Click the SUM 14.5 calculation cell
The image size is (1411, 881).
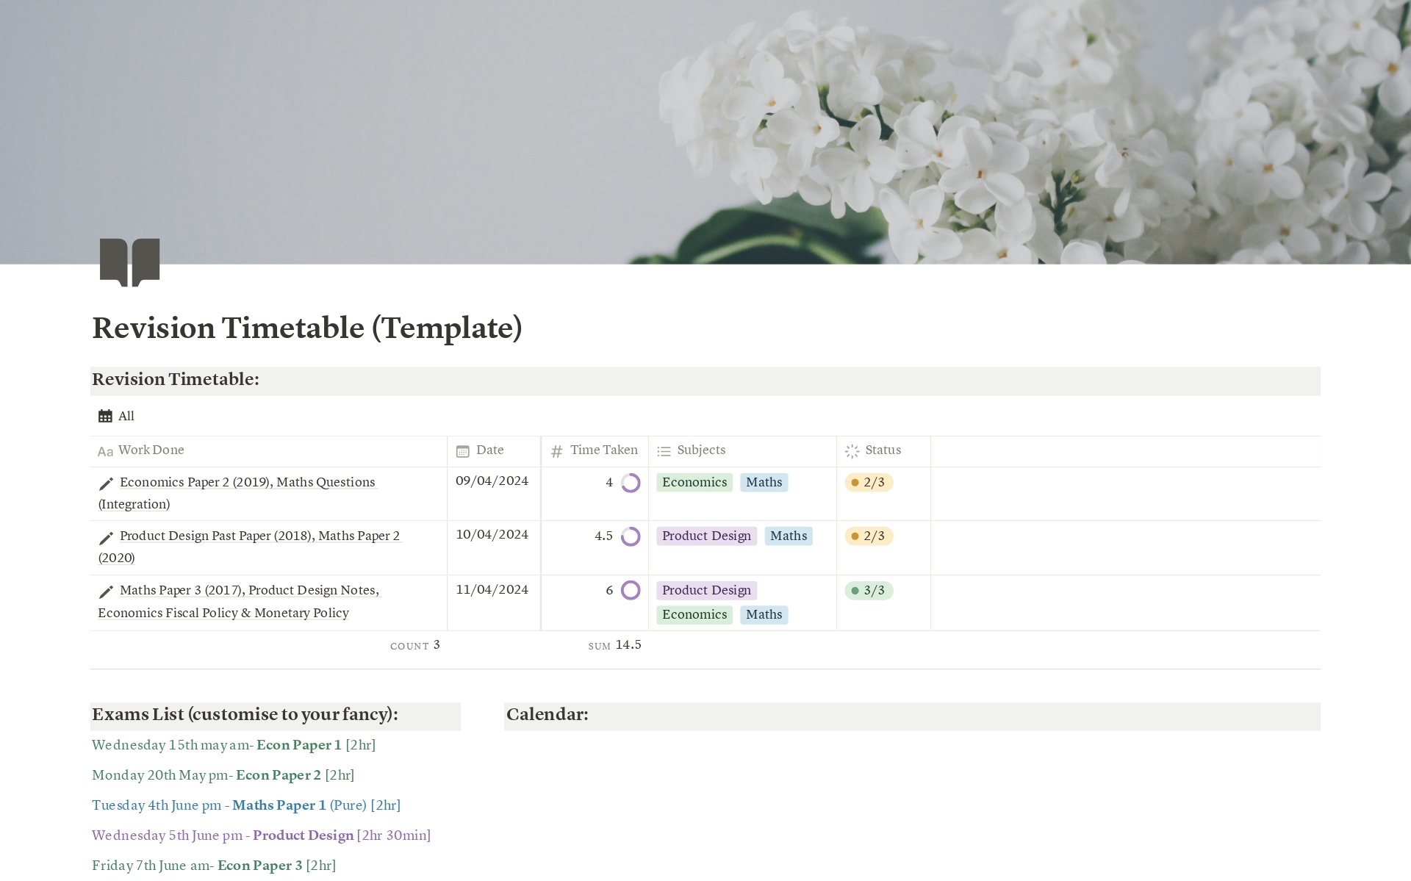coord(615,645)
